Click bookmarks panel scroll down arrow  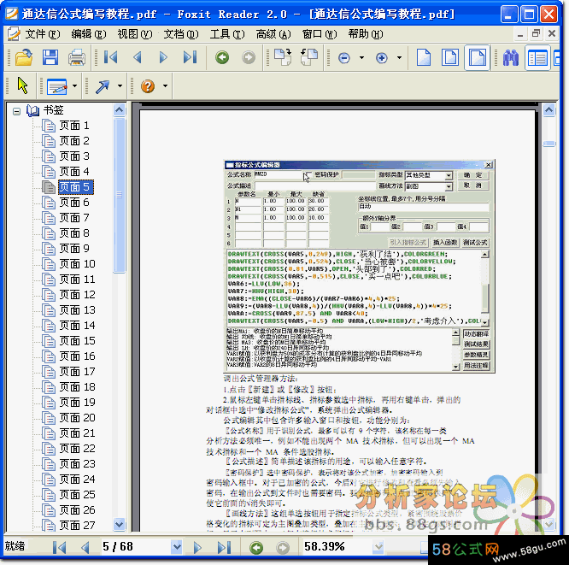119,524
